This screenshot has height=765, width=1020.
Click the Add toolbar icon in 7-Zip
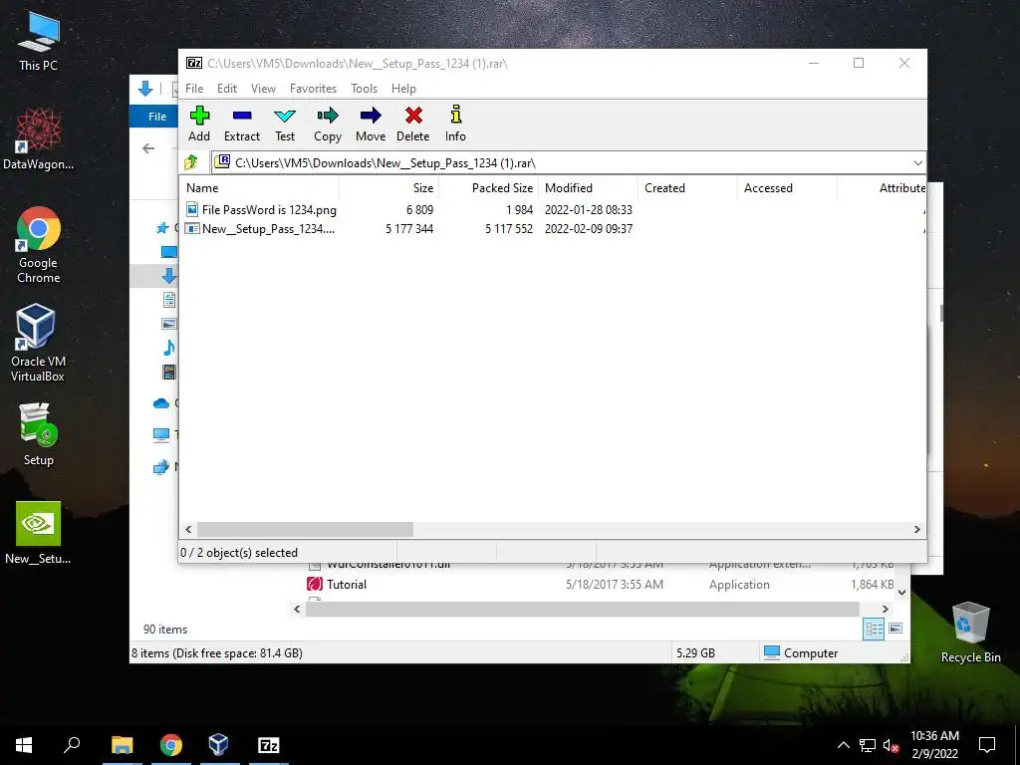[199, 124]
